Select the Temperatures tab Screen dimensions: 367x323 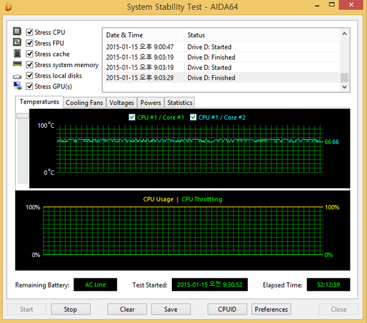39,102
